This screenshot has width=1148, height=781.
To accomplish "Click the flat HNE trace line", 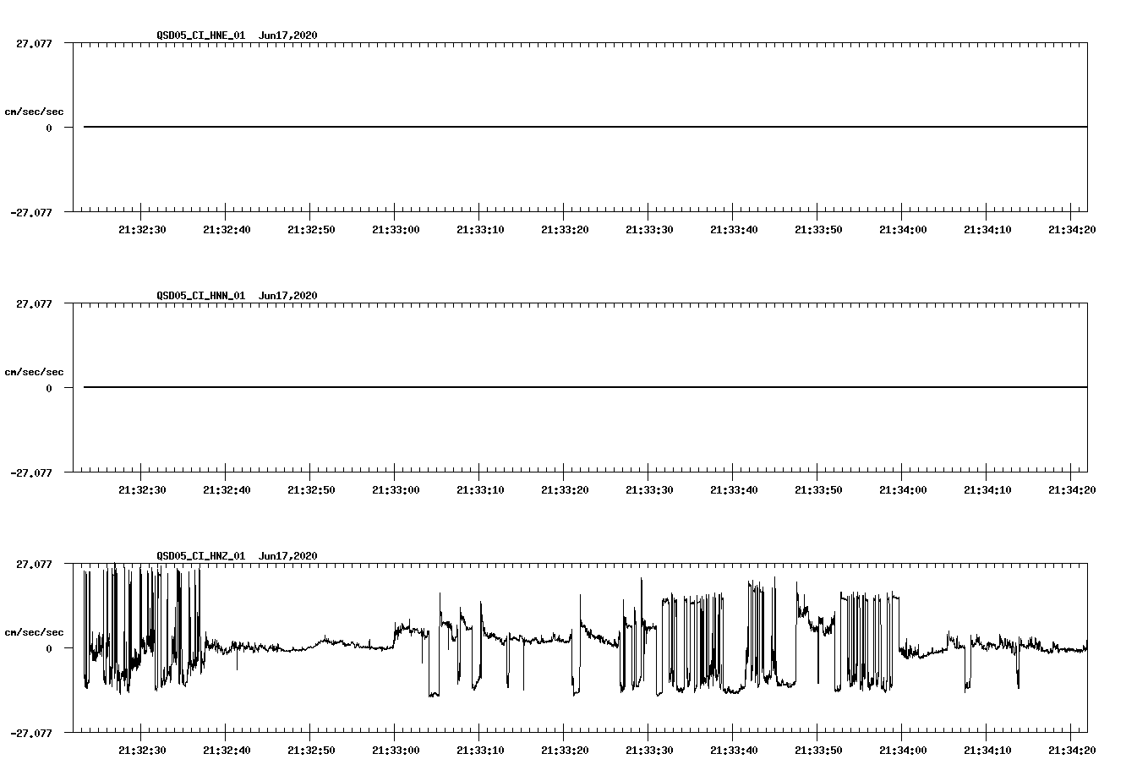I will [585, 127].
